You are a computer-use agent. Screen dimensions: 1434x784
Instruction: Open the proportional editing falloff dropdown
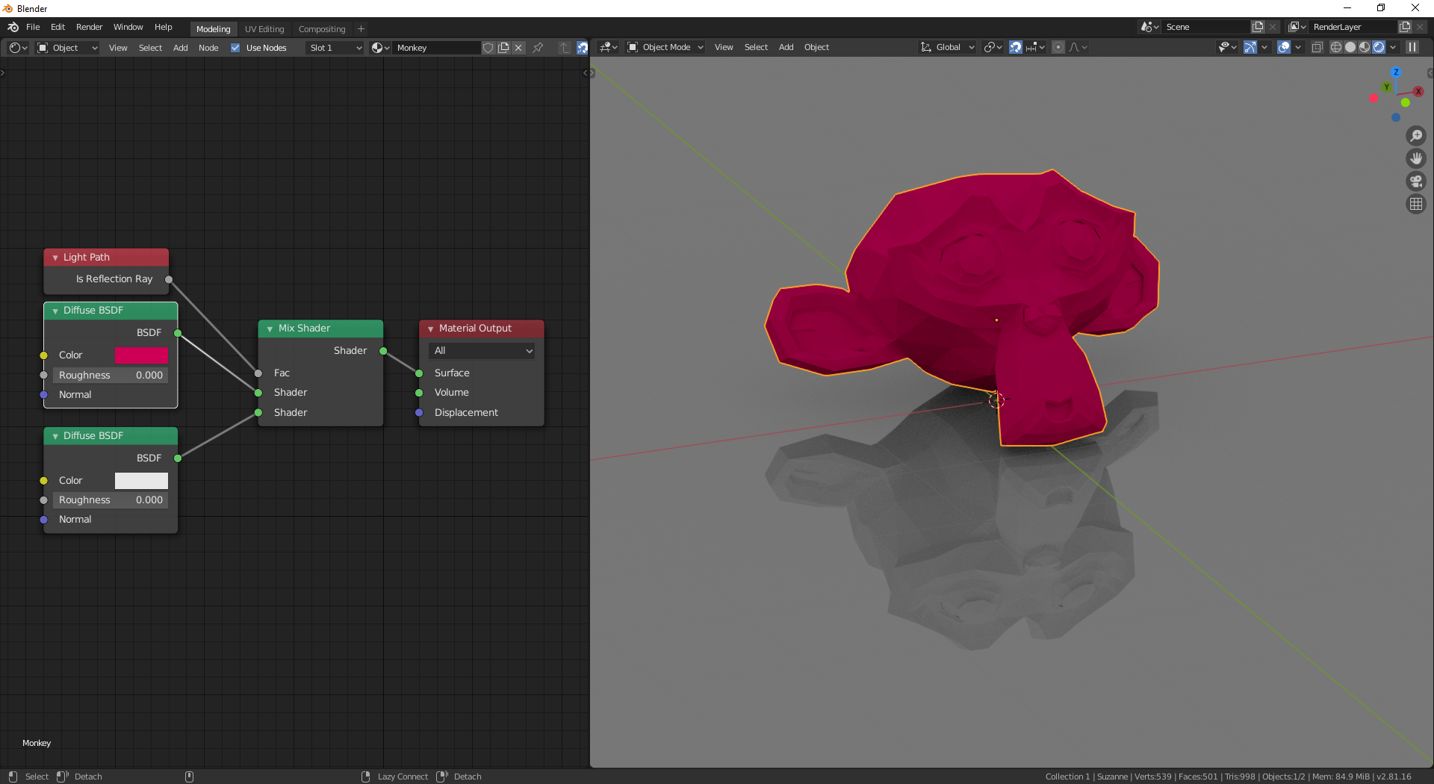[x=1078, y=47]
